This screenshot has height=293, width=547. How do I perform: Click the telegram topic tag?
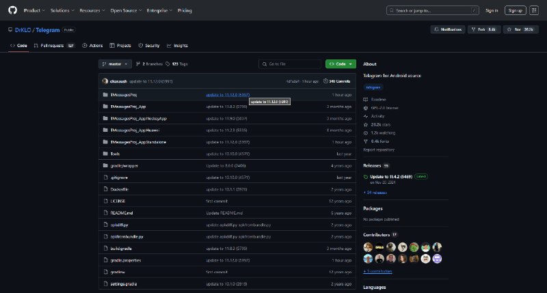tap(373, 87)
